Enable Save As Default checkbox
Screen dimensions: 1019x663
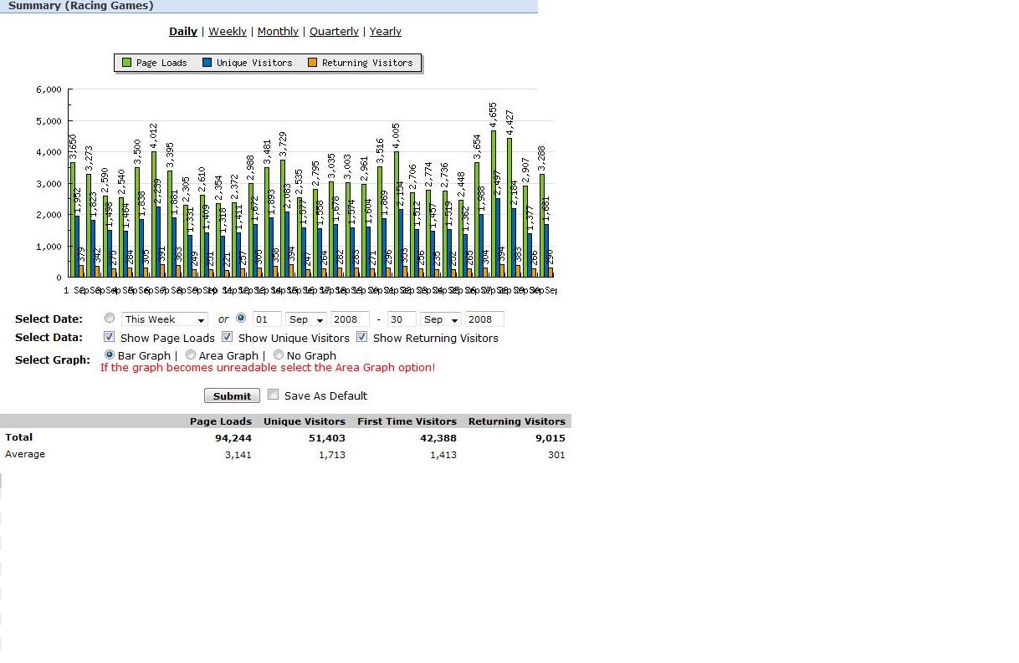click(x=274, y=395)
